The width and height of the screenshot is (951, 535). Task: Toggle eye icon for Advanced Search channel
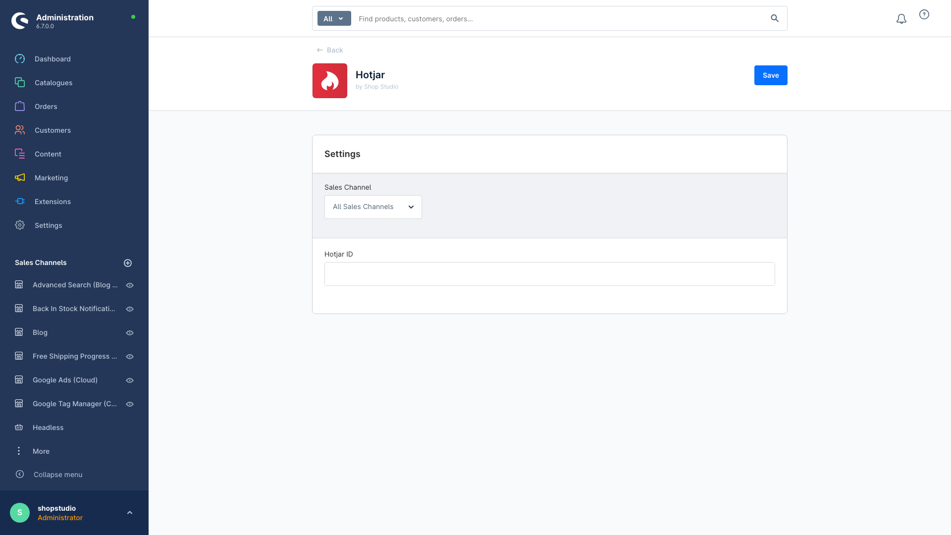pyautogui.click(x=130, y=285)
